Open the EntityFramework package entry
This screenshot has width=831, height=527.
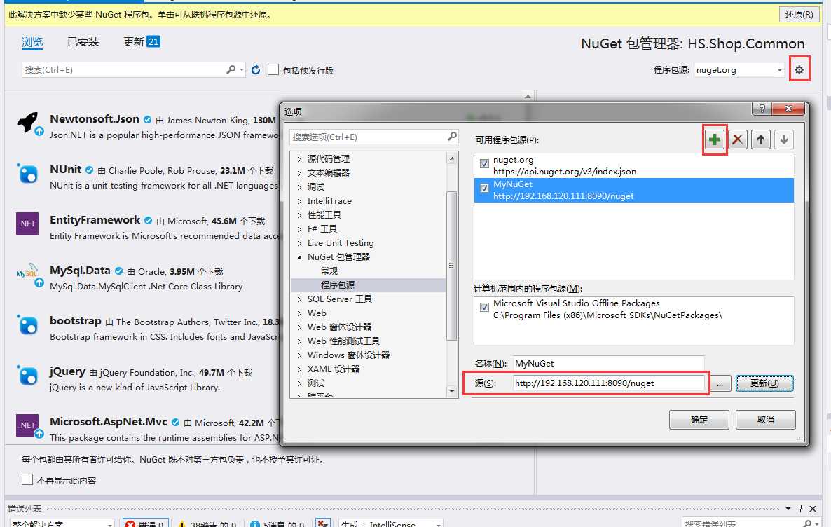tap(147, 227)
